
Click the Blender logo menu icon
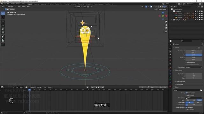2,4
